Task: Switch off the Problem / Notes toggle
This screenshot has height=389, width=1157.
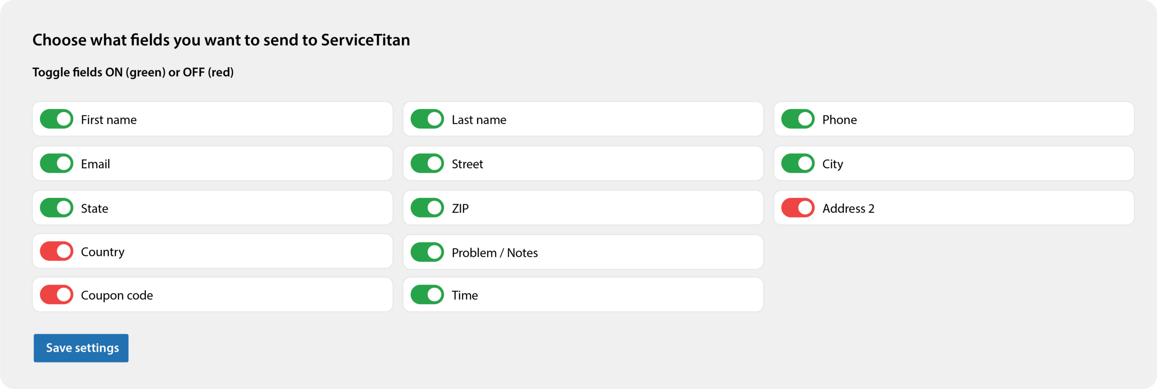Action: tap(427, 252)
